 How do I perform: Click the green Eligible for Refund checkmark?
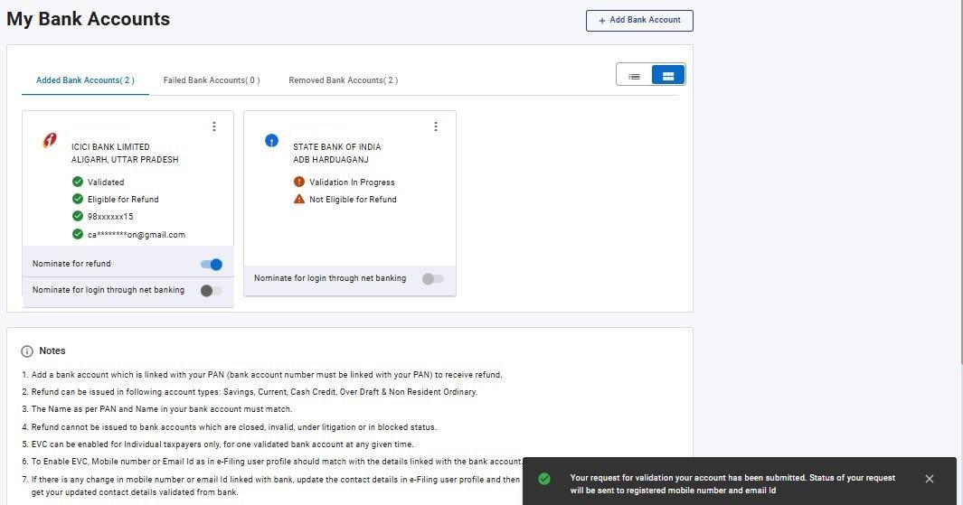tap(78, 199)
